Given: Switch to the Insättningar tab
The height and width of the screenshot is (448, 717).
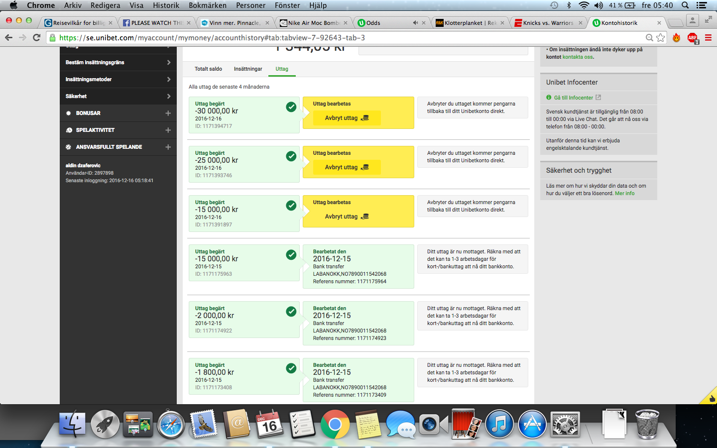Looking at the screenshot, I should coord(248,69).
